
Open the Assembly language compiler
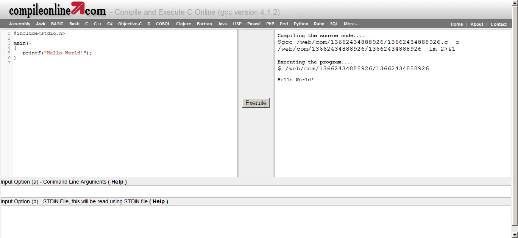[x=20, y=24]
